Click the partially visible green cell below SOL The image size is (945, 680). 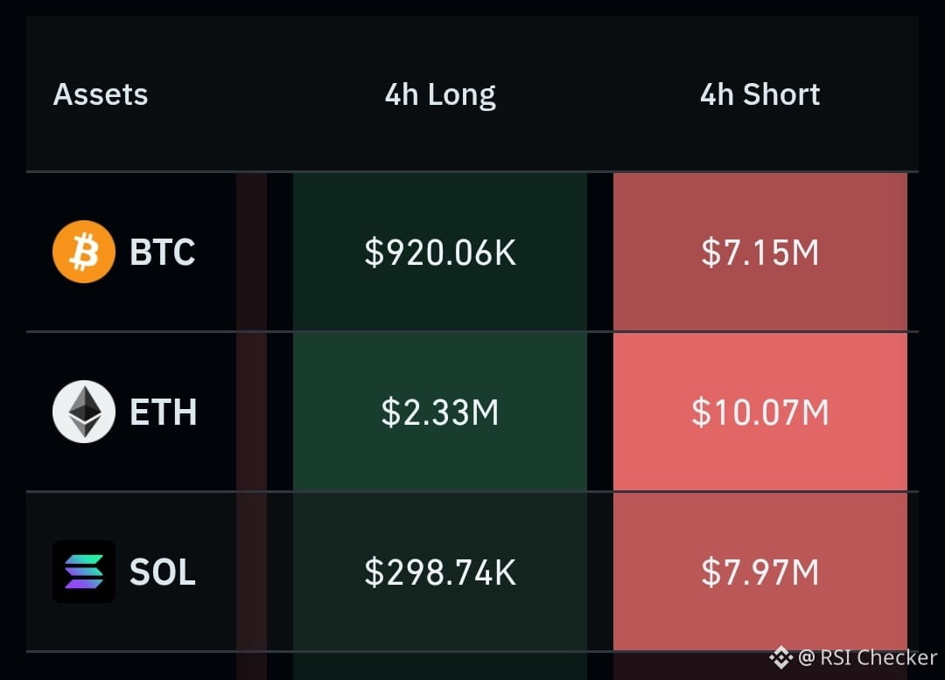point(440,666)
